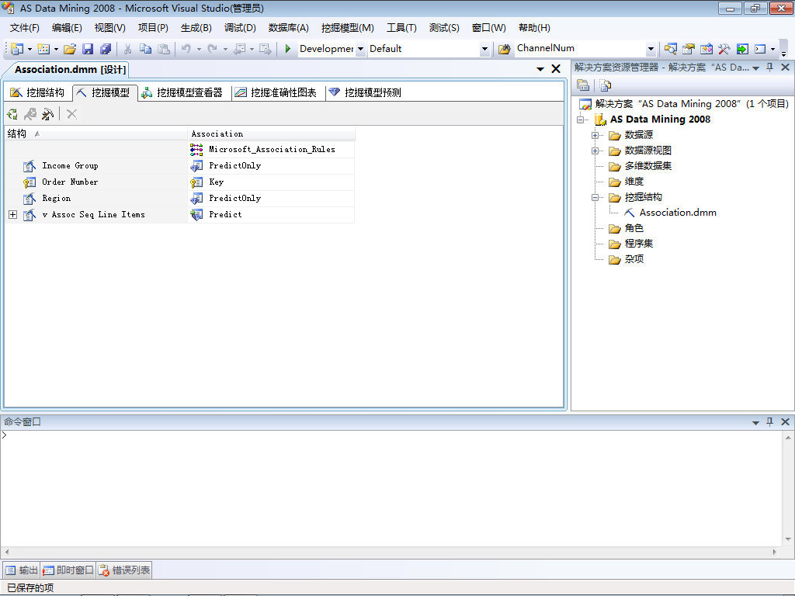Open the 文件(F) menu
Image resolution: width=795 pixels, height=596 pixels.
pos(24,28)
